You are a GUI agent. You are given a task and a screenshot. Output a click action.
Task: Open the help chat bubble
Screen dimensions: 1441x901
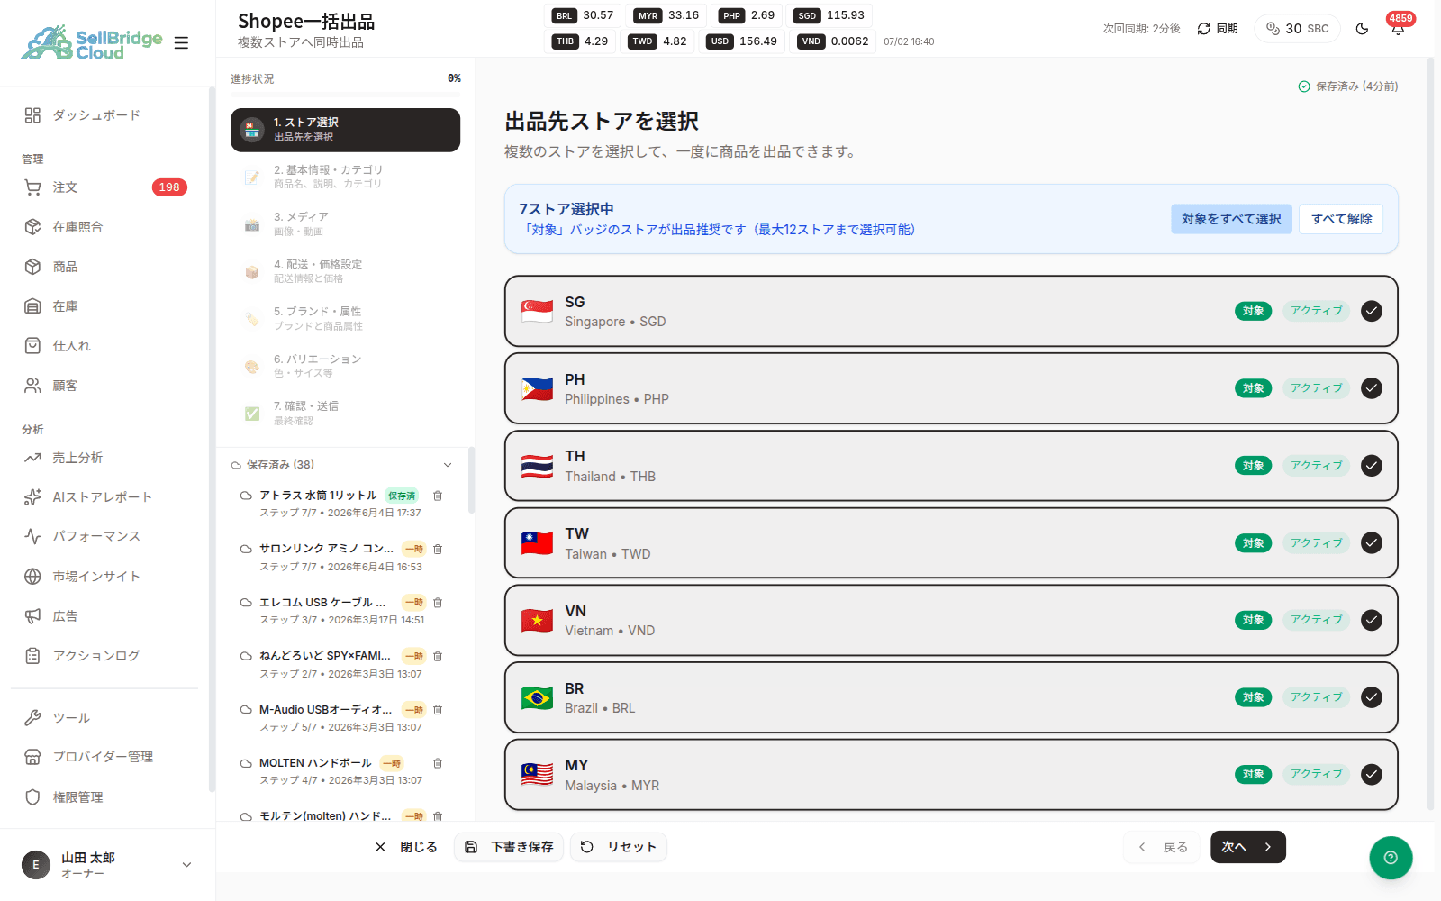1391,858
